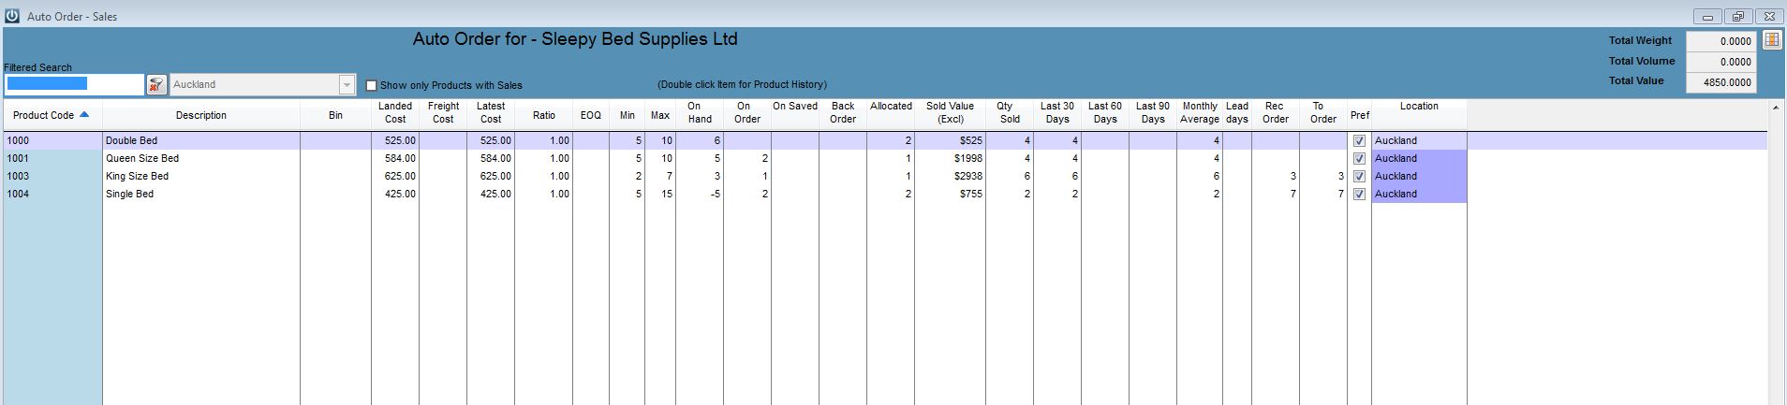Select the Single Bed description cell
This screenshot has width=1787, height=405.
click(201, 194)
